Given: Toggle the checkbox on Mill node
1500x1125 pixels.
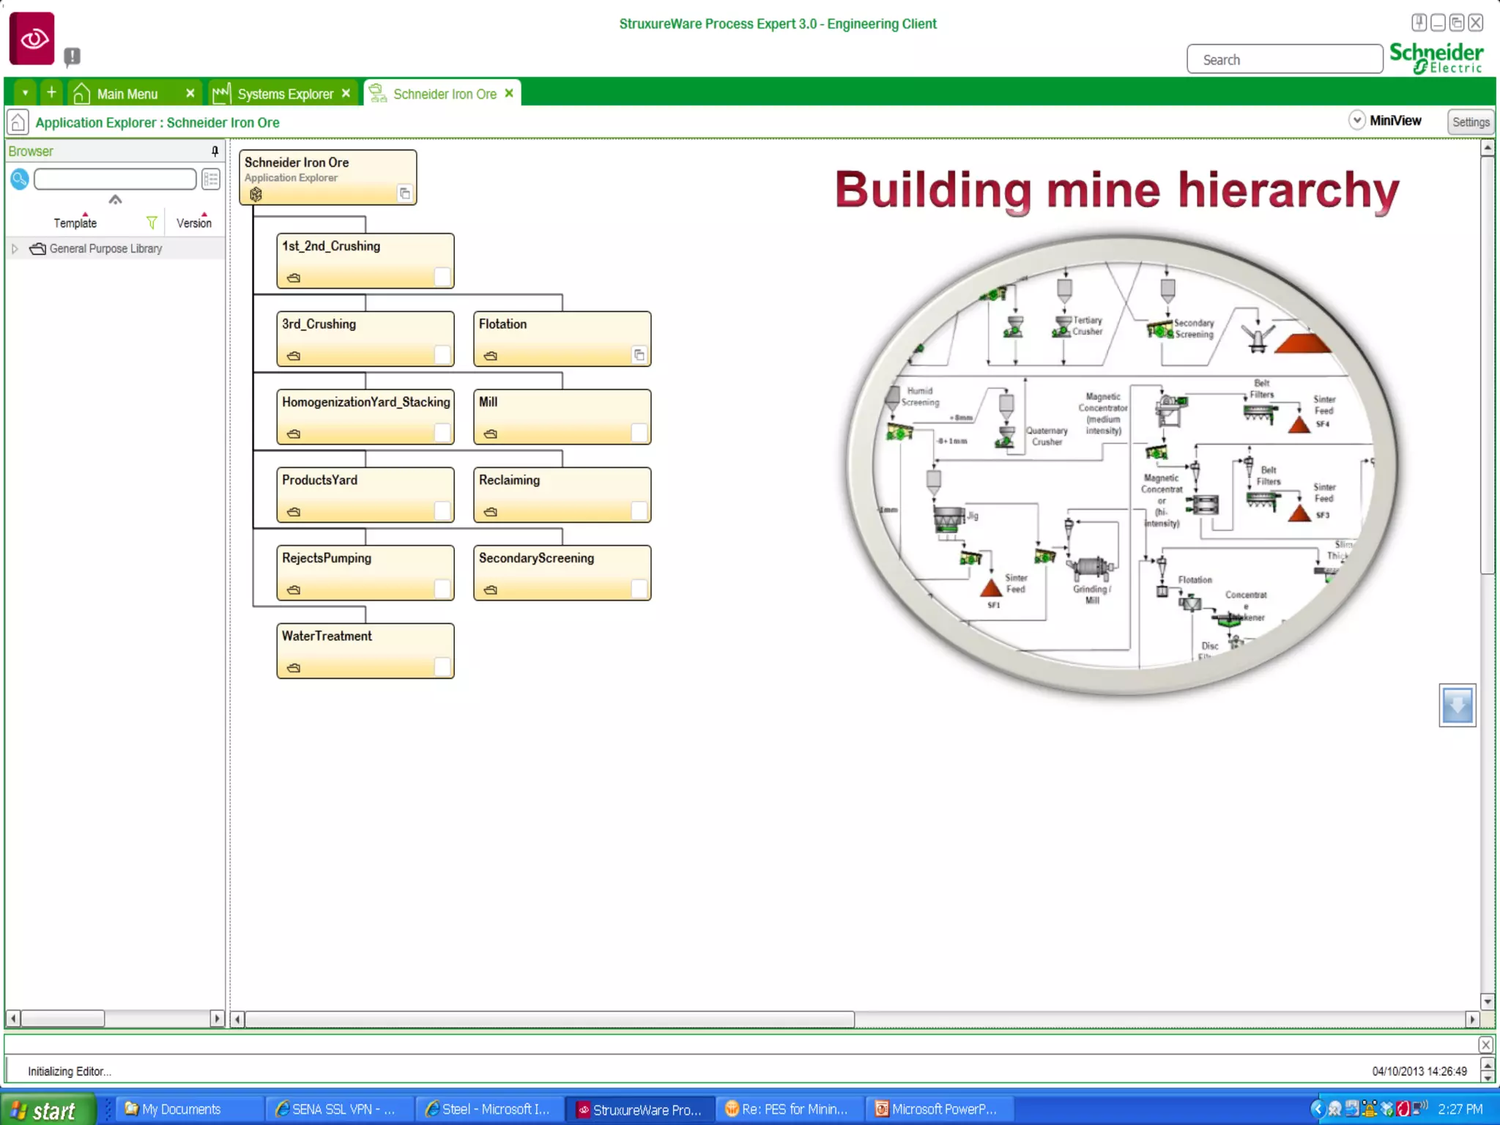Looking at the screenshot, I should point(639,433).
